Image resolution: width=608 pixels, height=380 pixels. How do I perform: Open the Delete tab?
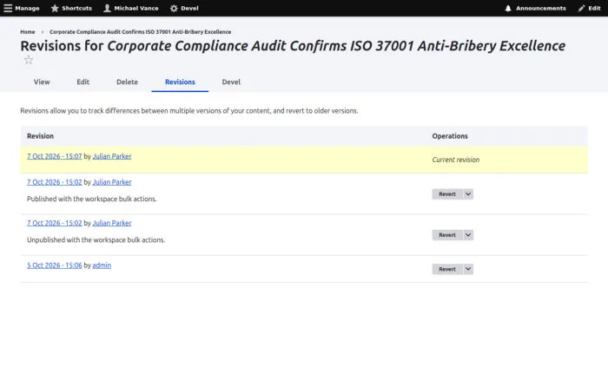tap(127, 82)
